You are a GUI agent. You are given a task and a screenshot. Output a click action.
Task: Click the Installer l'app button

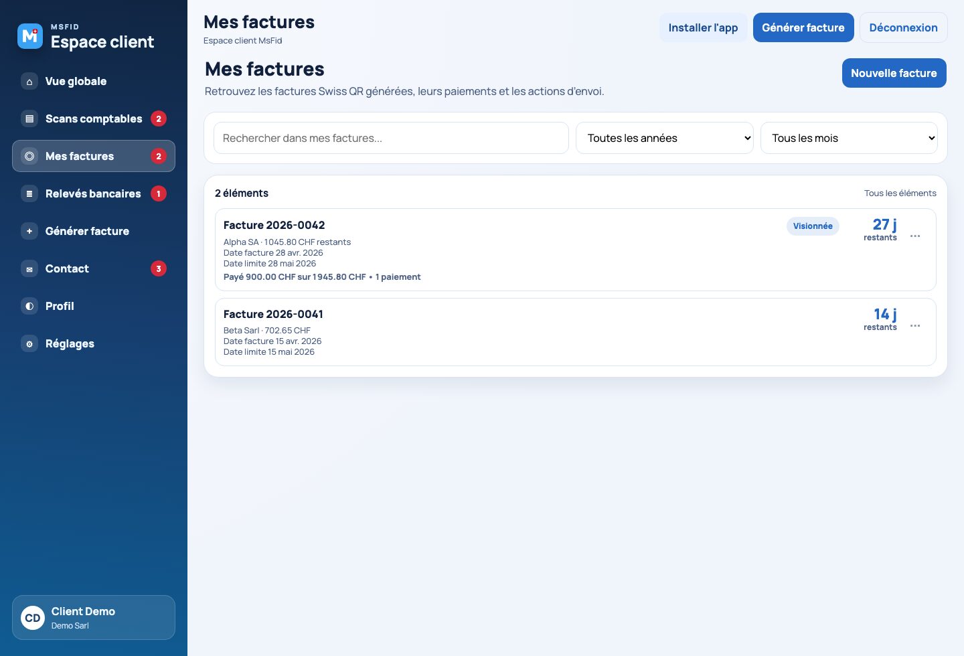703,27
